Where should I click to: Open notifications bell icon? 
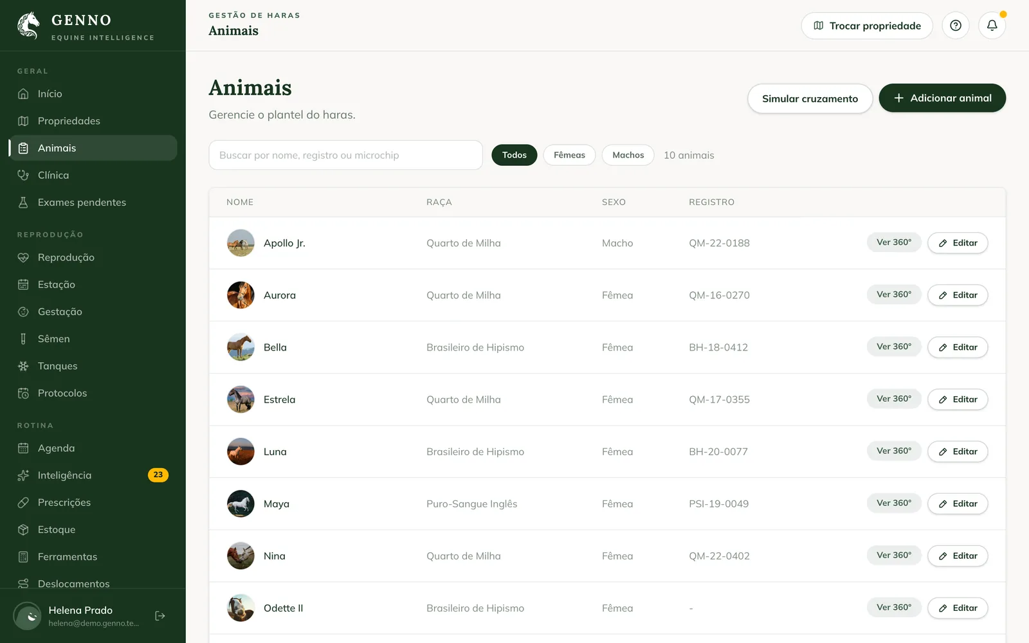coord(992,26)
